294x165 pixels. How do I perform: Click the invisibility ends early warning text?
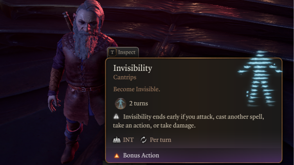coord(188,121)
